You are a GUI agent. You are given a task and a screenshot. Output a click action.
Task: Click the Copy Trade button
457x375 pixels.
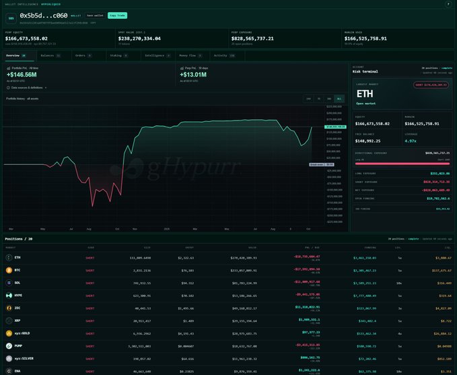point(118,15)
